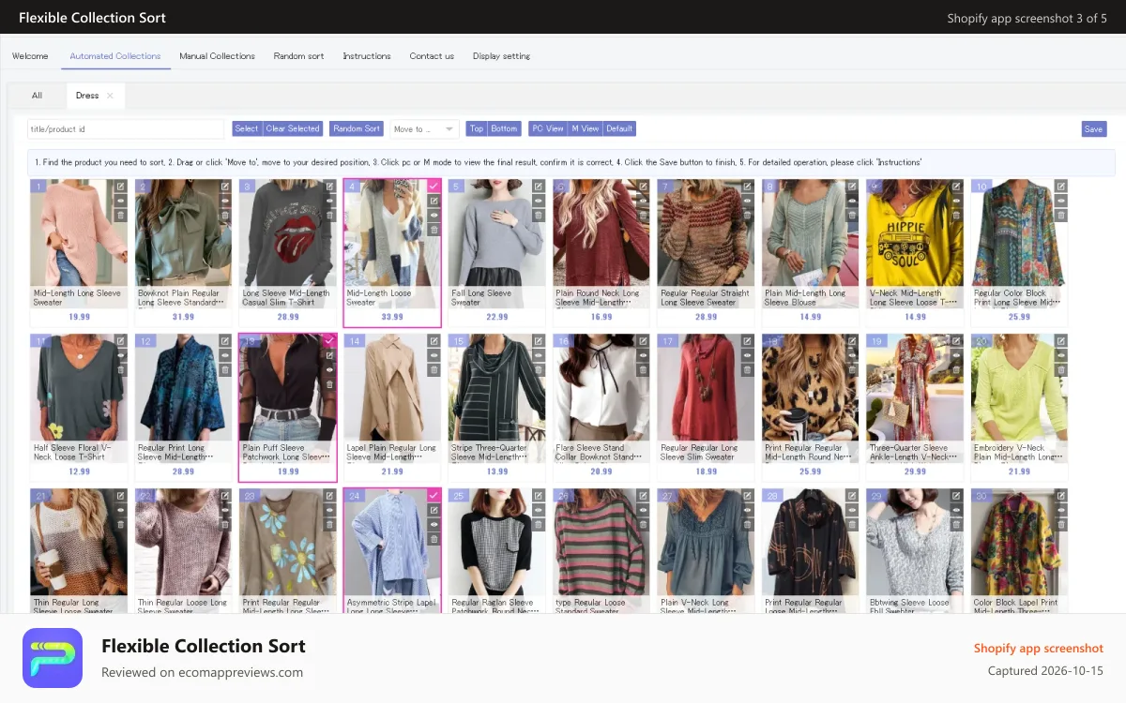Edit product 25 Regular Raglan Sleeve Patchwork
The image size is (1126, 703).
539,496
